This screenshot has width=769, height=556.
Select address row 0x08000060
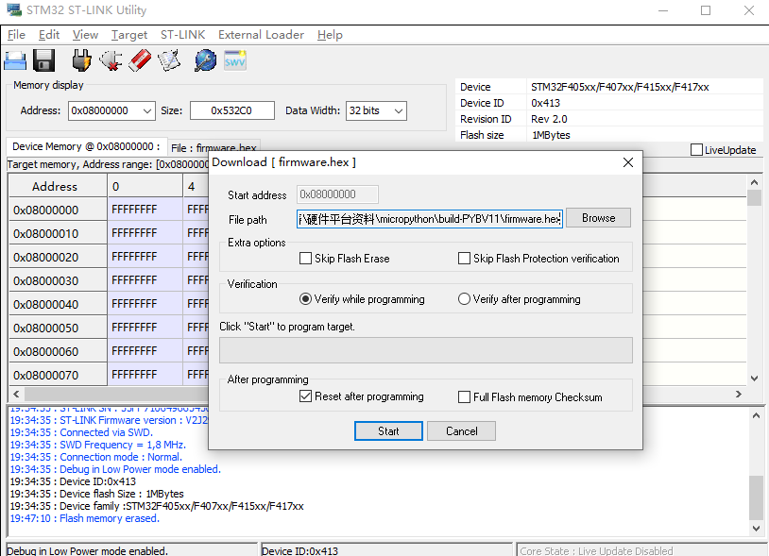pyautogui.click(x=58, y=351)
